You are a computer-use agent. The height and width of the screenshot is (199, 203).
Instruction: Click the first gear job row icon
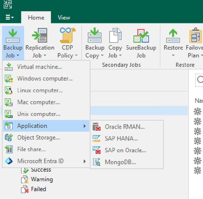(198, 111)
